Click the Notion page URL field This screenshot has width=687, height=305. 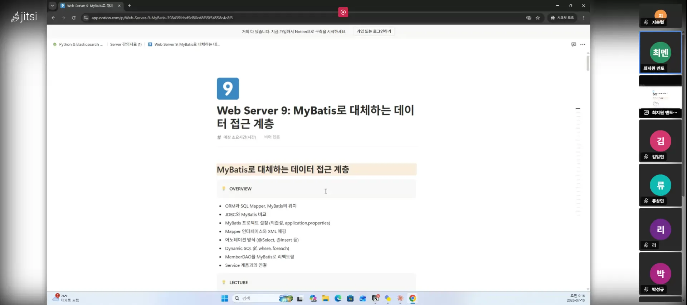click(162, 17)
